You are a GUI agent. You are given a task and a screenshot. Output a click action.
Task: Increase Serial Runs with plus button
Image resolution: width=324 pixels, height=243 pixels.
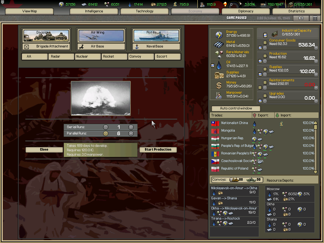[131, 127]
